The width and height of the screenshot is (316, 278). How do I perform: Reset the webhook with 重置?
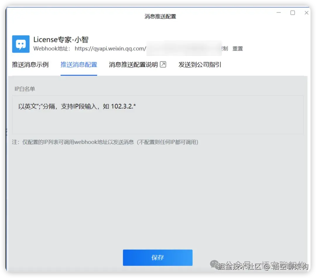coord(238,49)
